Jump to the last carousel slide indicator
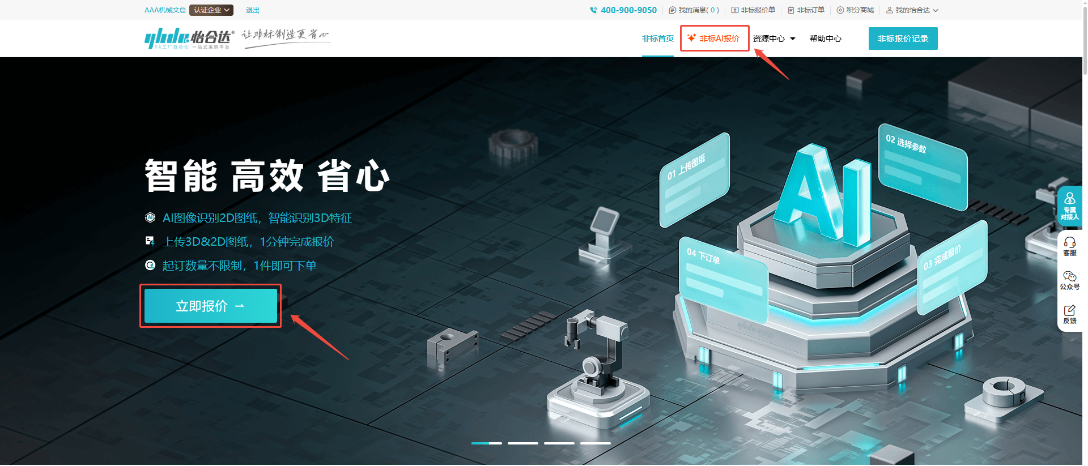This screenshot has height=466, width=1088. coord(595,443)
